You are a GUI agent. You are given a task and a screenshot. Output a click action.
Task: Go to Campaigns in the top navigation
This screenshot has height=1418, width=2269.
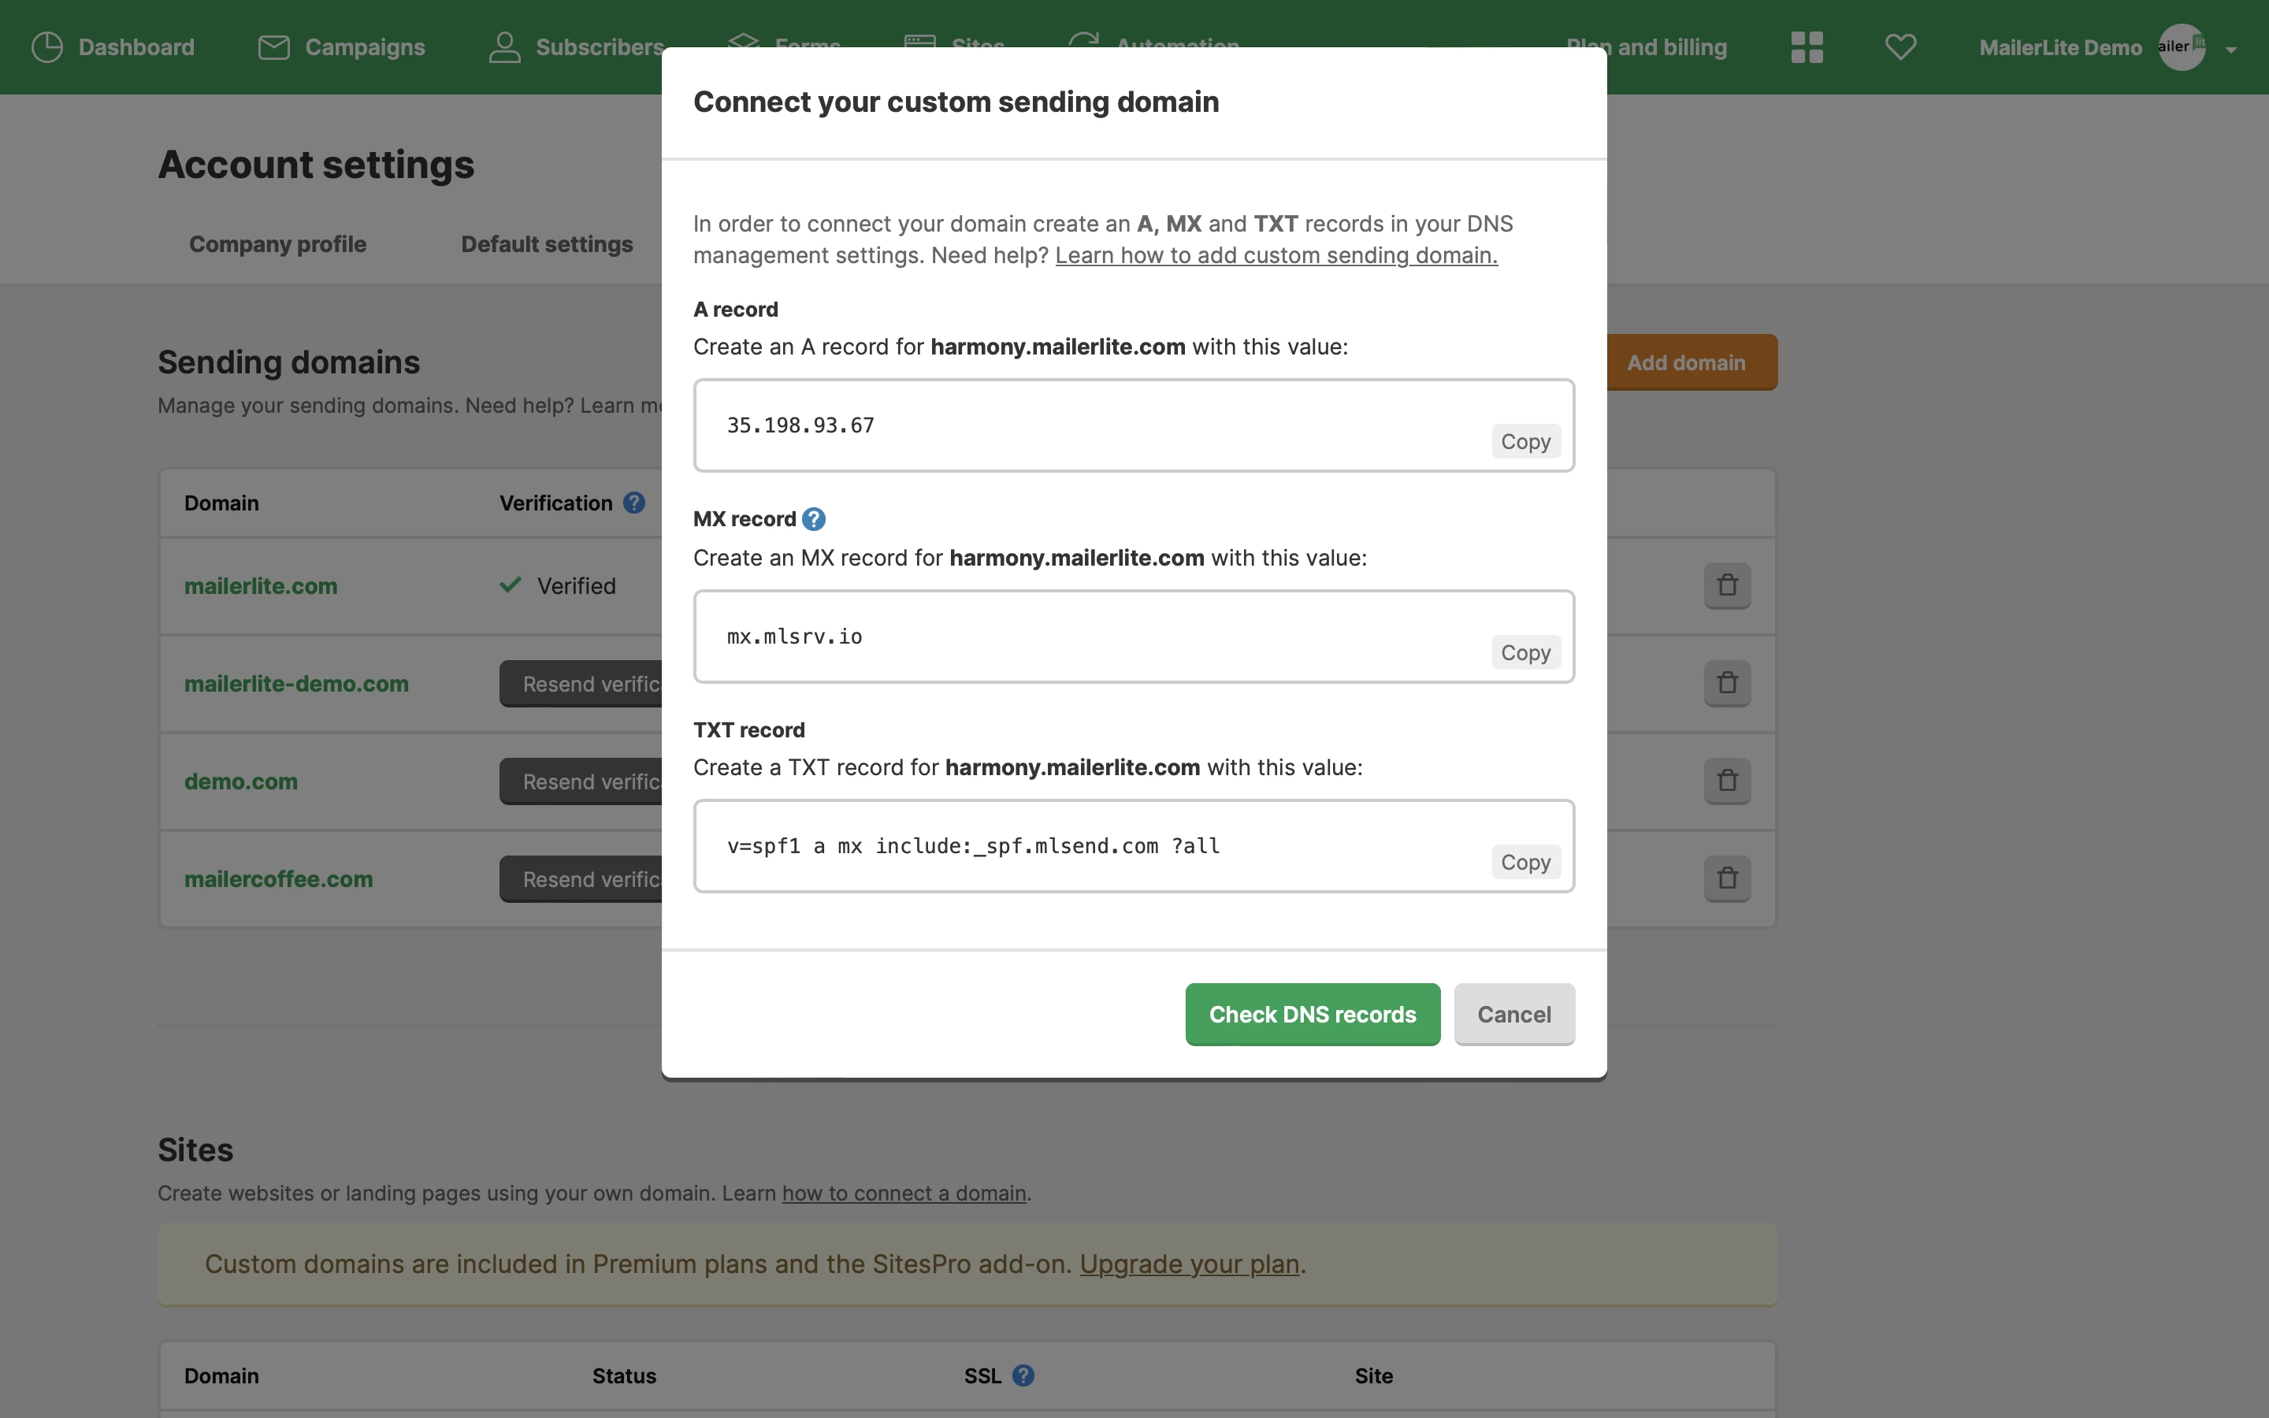point(341,47)
